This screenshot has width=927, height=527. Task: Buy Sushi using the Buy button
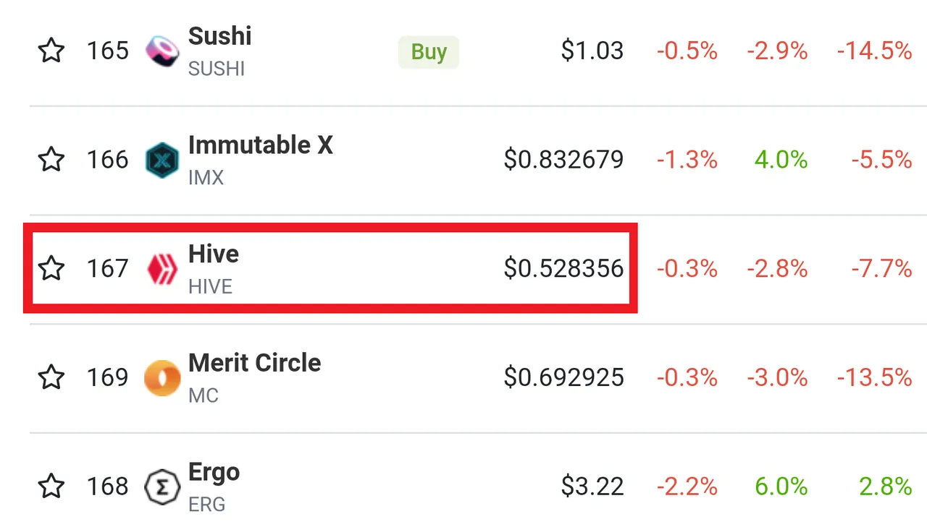pyautogui.click(x=429, y=52)
